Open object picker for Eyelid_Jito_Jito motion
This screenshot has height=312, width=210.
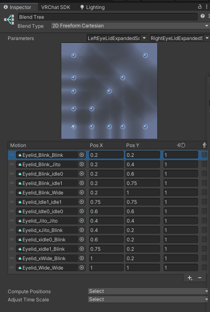pyautogui.click(x=82, y=221)
